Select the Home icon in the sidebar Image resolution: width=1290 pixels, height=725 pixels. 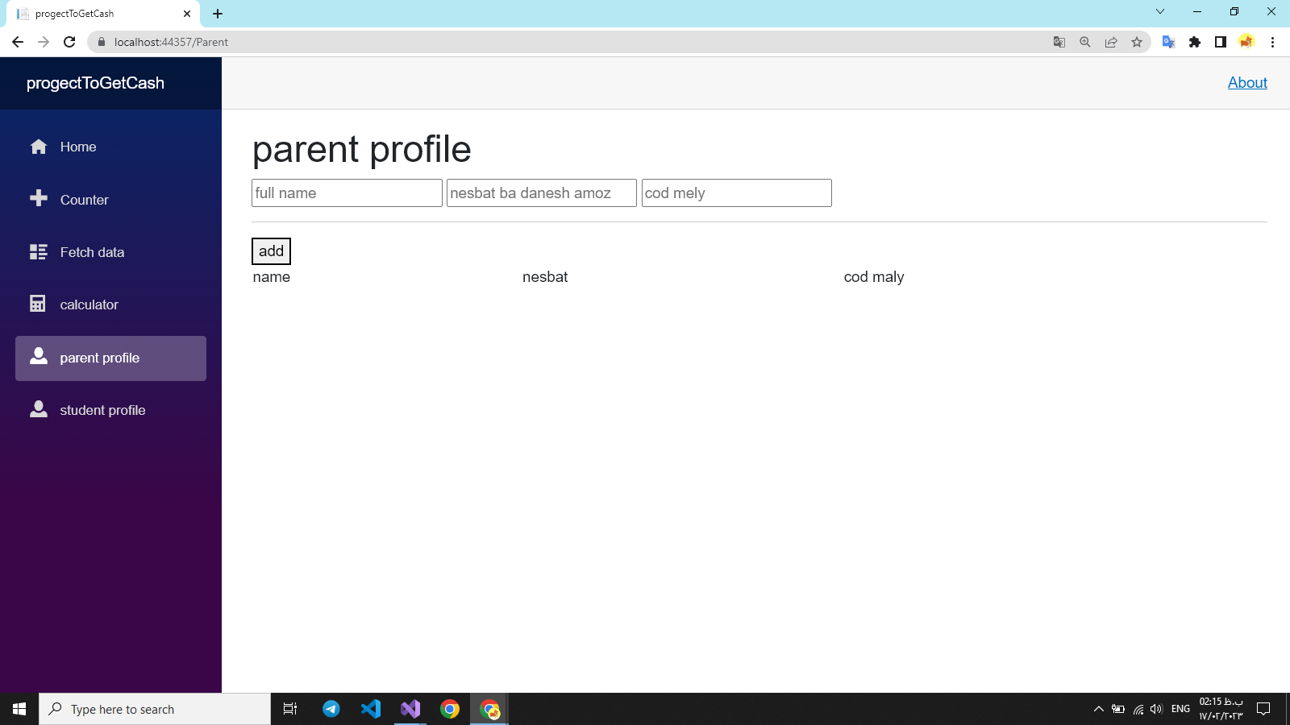point(38,147)
